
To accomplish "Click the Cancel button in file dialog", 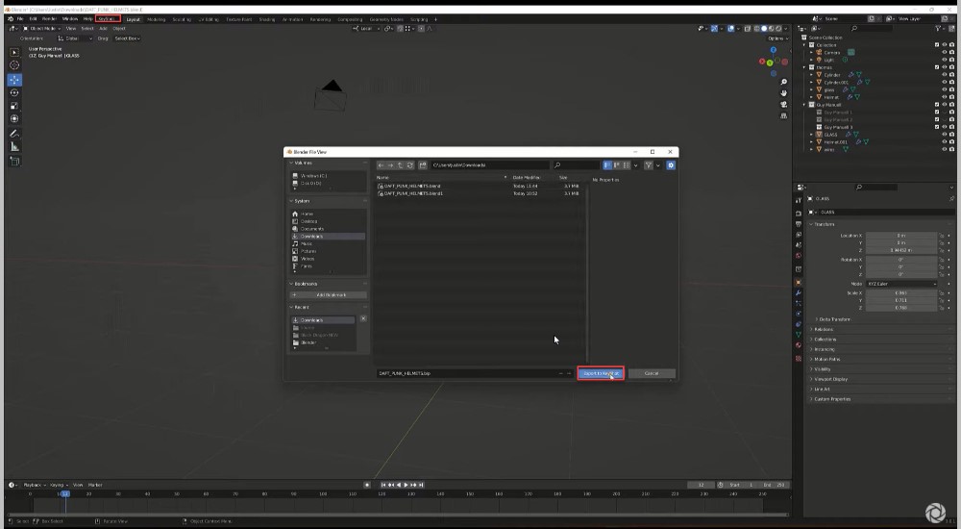I will coord(651,373).
